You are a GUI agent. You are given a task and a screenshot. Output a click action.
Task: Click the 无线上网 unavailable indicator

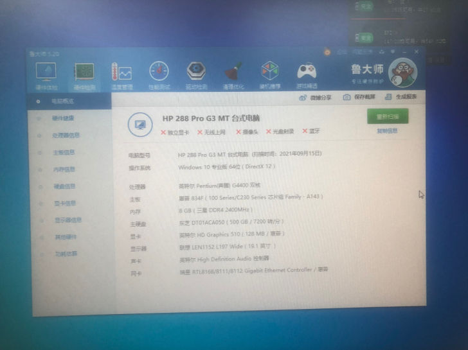[212, 132]
